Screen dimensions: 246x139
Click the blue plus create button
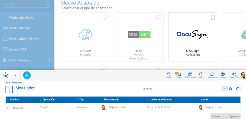pos(27,75)
